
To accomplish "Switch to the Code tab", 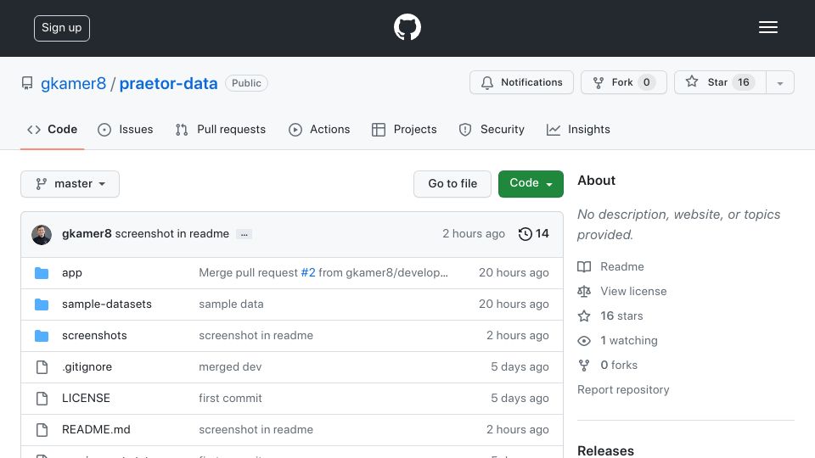I will (53, 129).
